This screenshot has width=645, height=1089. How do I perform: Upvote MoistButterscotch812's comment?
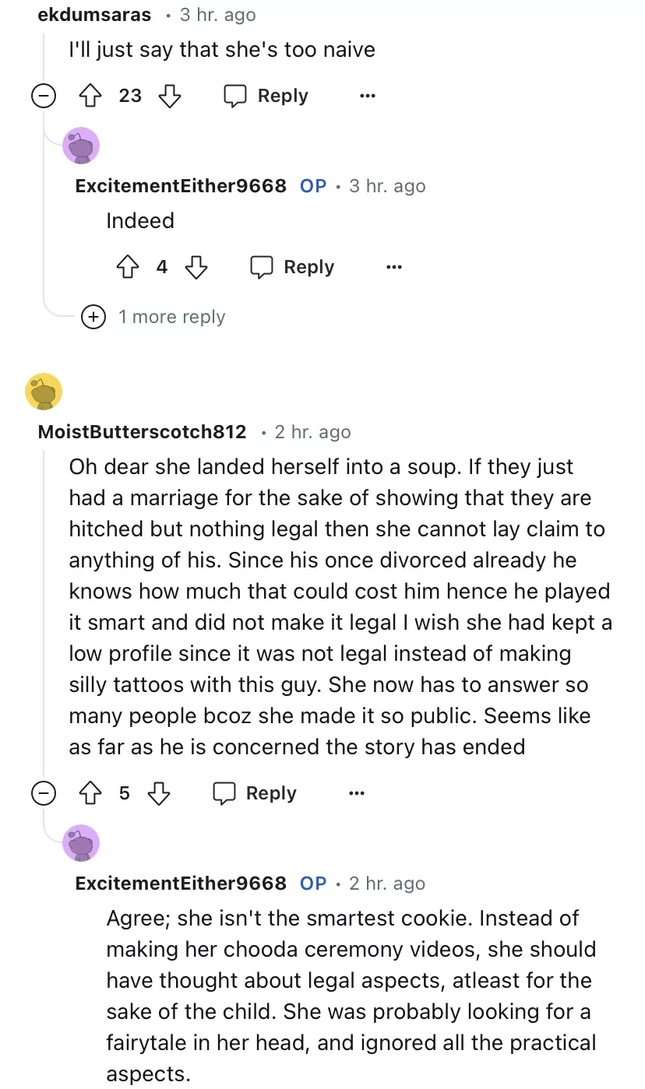pyautogui.click(x=91, y=793)
